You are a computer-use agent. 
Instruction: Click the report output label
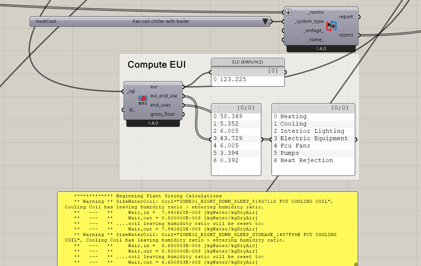(346, 17)
